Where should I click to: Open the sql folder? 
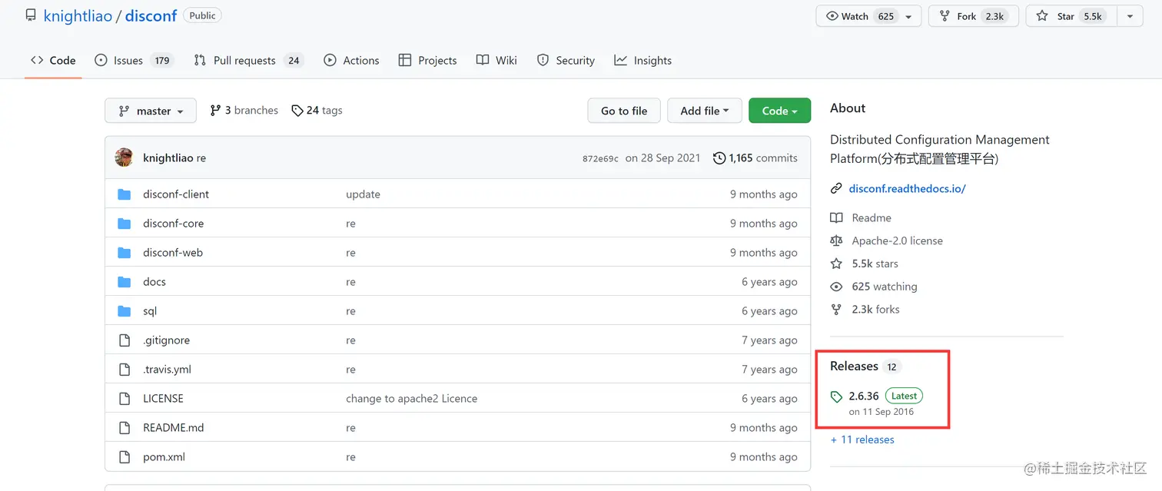point(150,311)
